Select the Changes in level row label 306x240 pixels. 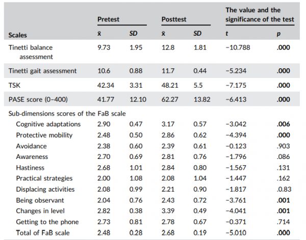pyautogui.click(x=40, y=211)
